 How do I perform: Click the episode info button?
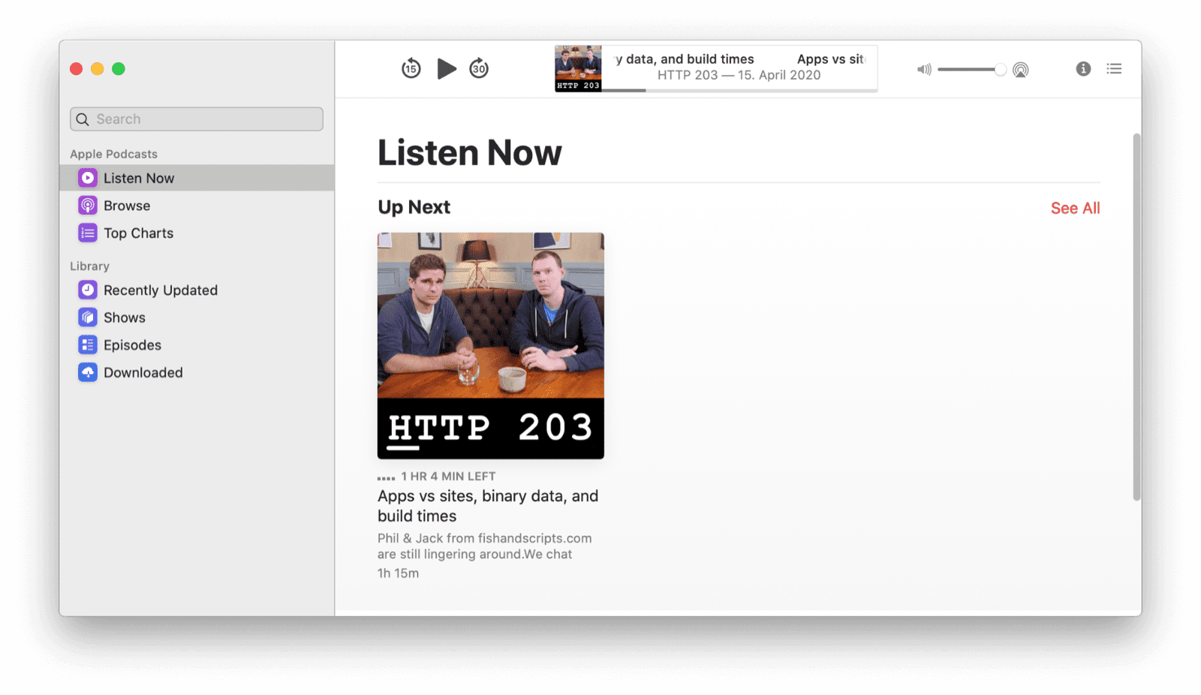tap(1083, 68)
